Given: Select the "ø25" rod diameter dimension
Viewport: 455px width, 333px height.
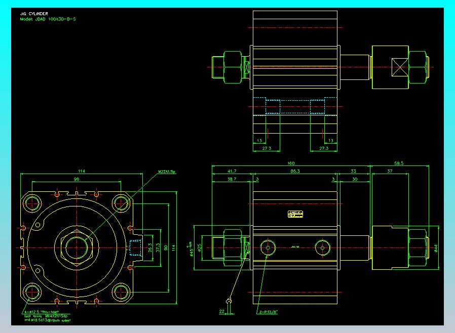Looking at the screenshot, I should click(200, 248).
